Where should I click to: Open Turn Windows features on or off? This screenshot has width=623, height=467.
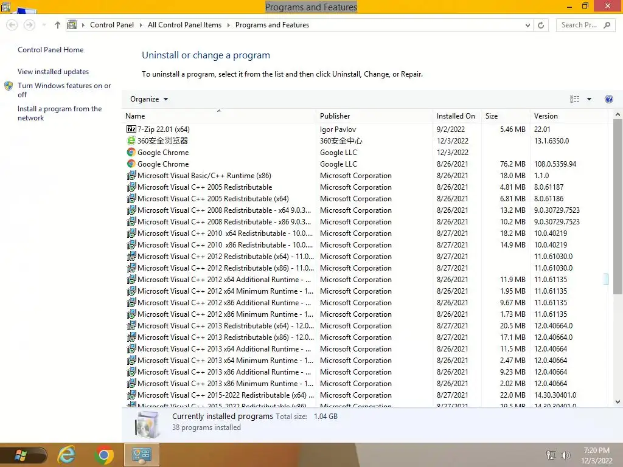tap(64, 90)
